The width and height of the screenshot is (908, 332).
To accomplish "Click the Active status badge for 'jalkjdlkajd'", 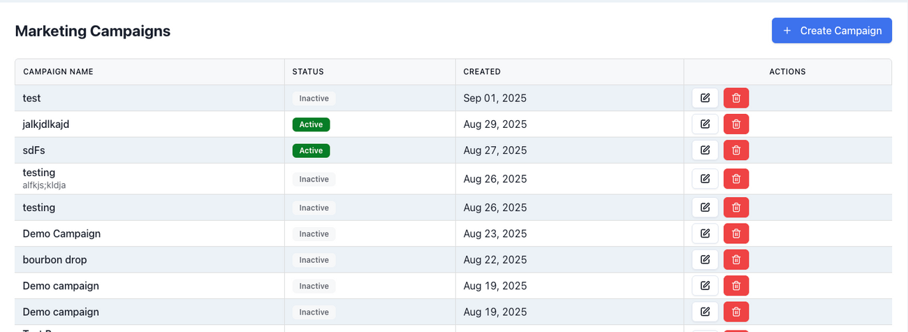I will (311, 124).
